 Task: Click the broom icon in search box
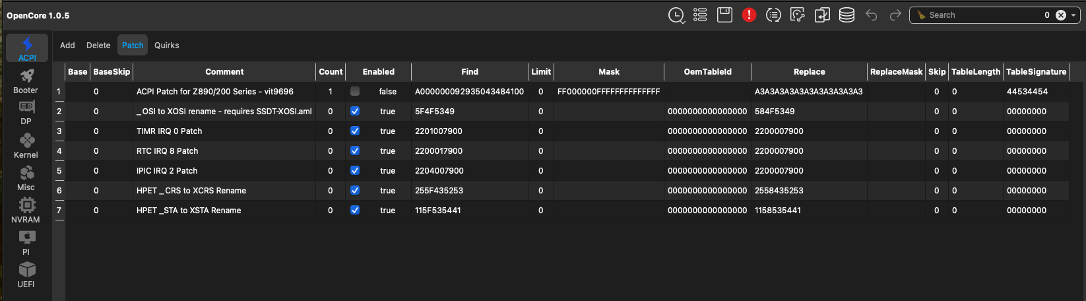pos(921,15)
